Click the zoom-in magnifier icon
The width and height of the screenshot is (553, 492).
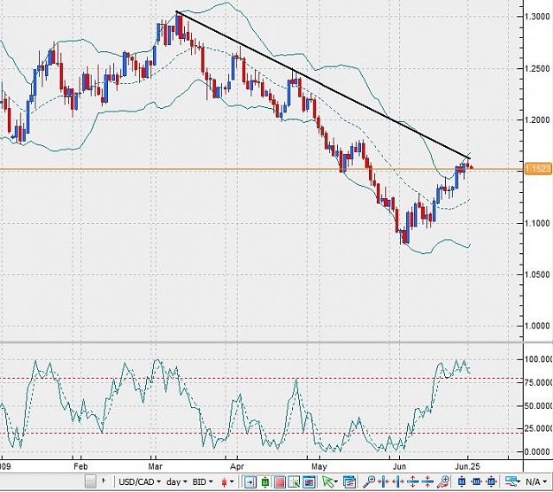(370, 481)
